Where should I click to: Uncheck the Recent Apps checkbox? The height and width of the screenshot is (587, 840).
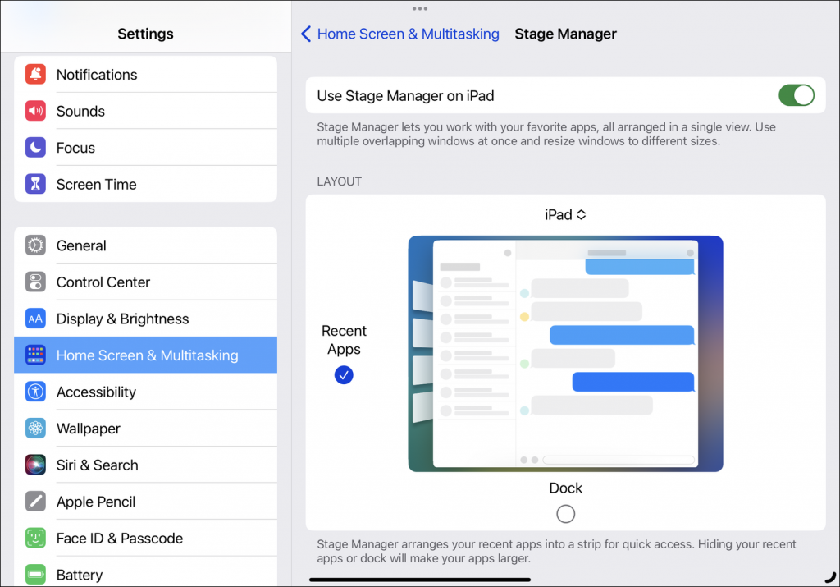344,375
